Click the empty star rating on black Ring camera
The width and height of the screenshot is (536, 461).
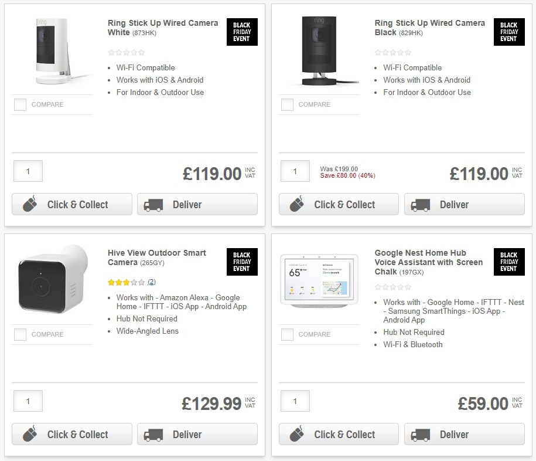tap(393, 52)
